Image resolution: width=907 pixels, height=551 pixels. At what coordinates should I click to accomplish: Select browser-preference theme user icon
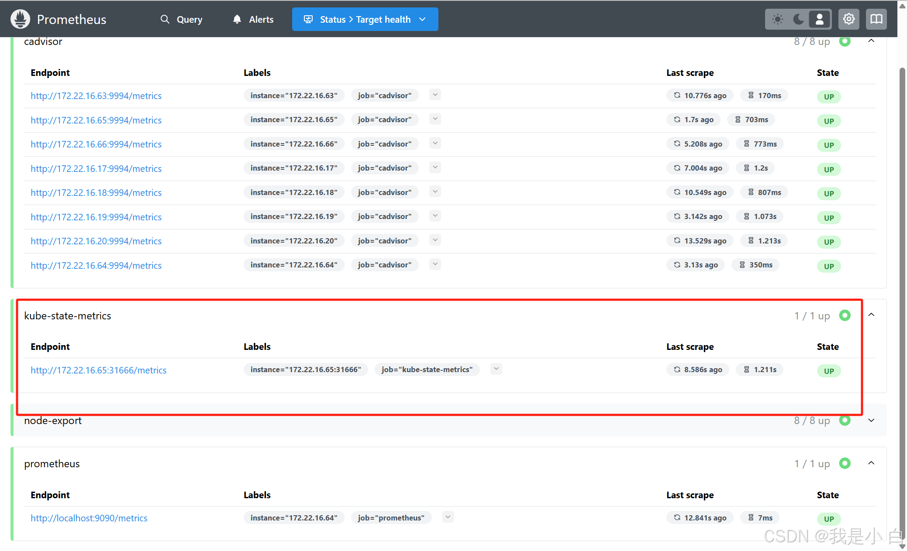820,19
